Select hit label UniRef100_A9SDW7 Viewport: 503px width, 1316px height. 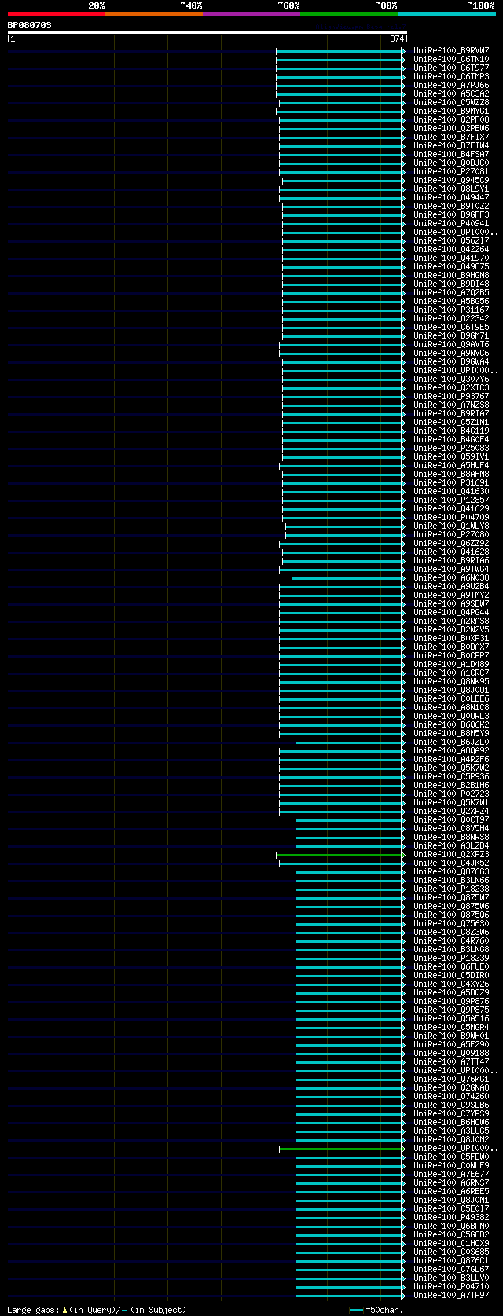[451, 604]
